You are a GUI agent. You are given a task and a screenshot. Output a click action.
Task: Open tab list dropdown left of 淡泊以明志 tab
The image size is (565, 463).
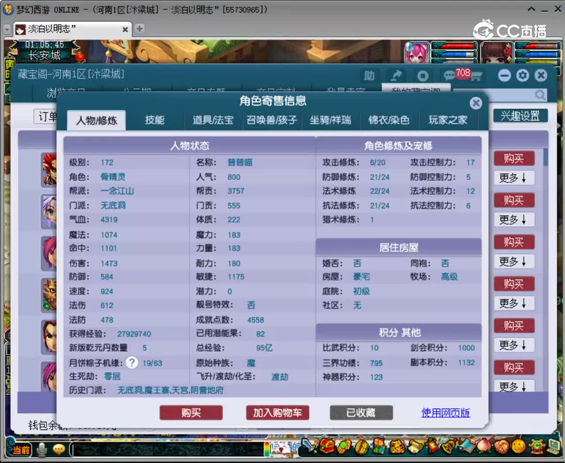7,29
